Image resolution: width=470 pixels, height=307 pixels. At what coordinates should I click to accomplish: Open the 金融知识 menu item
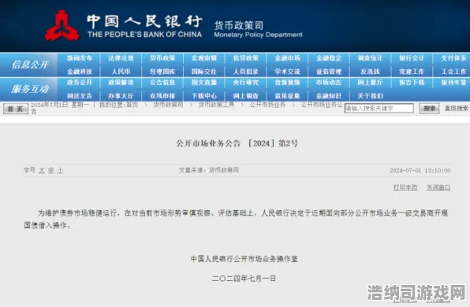click(329, 96)
